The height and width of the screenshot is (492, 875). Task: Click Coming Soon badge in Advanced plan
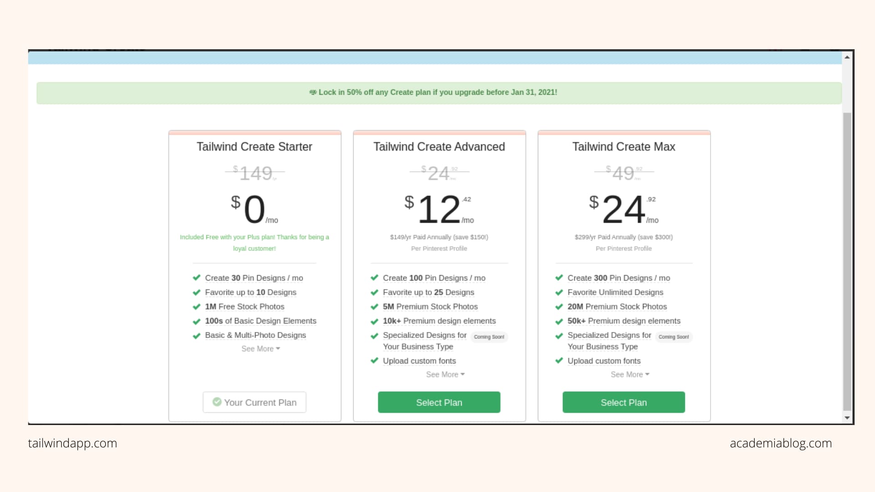coord(489,337)
